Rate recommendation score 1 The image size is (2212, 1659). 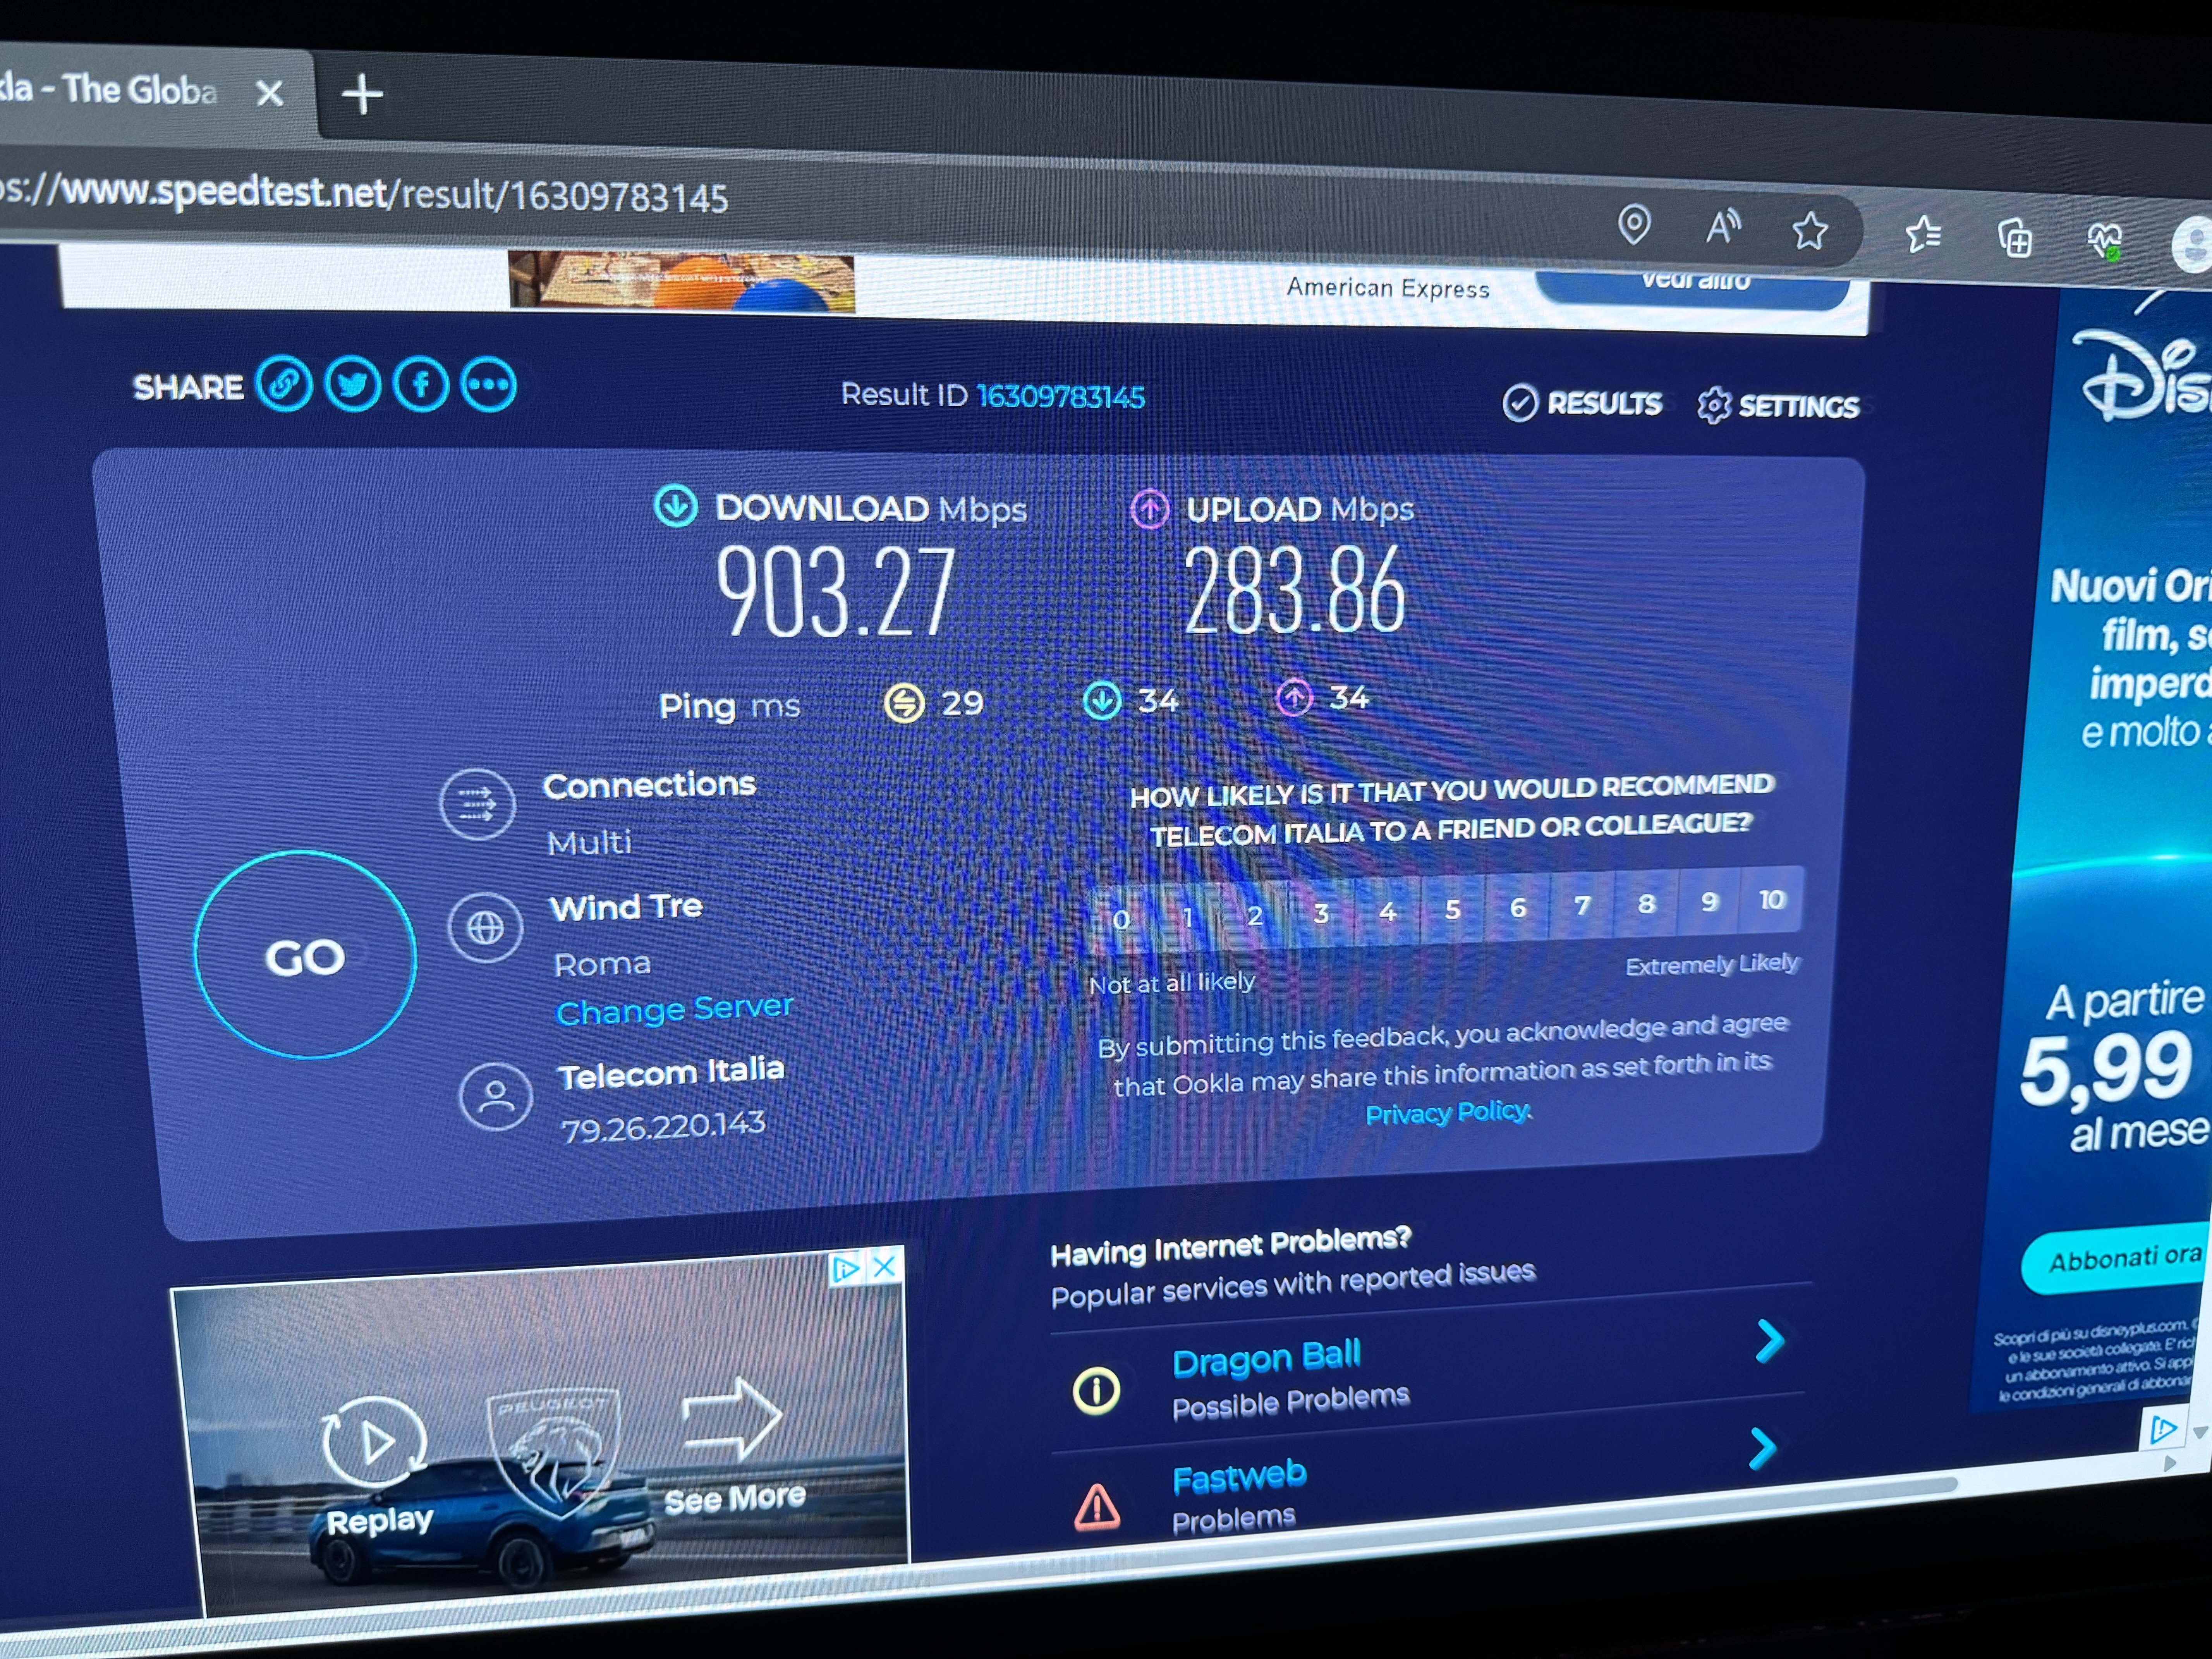coord(1188,917)
